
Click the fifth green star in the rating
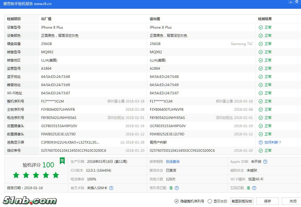(56, 175)
